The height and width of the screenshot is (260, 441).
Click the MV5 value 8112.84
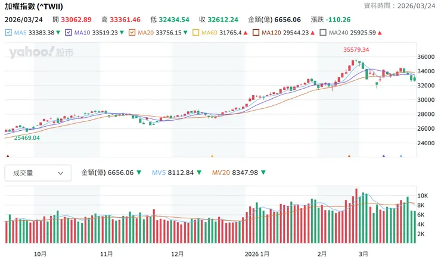click(x=181, y=173)
